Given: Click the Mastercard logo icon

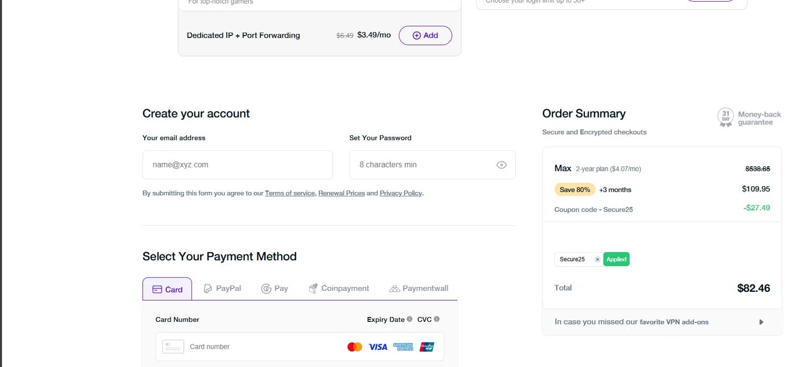Looking at the screenshot, I should coord(355,347).
